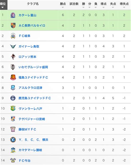This screenshot has height=165, width=131.
Task: Toggle 順位 ranking sort header
Action: tap(4, 5)
